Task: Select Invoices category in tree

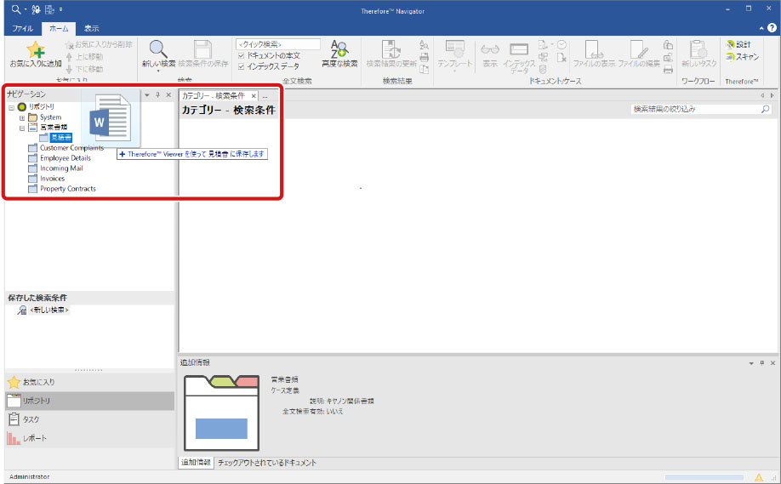Action: pos(52,179)
